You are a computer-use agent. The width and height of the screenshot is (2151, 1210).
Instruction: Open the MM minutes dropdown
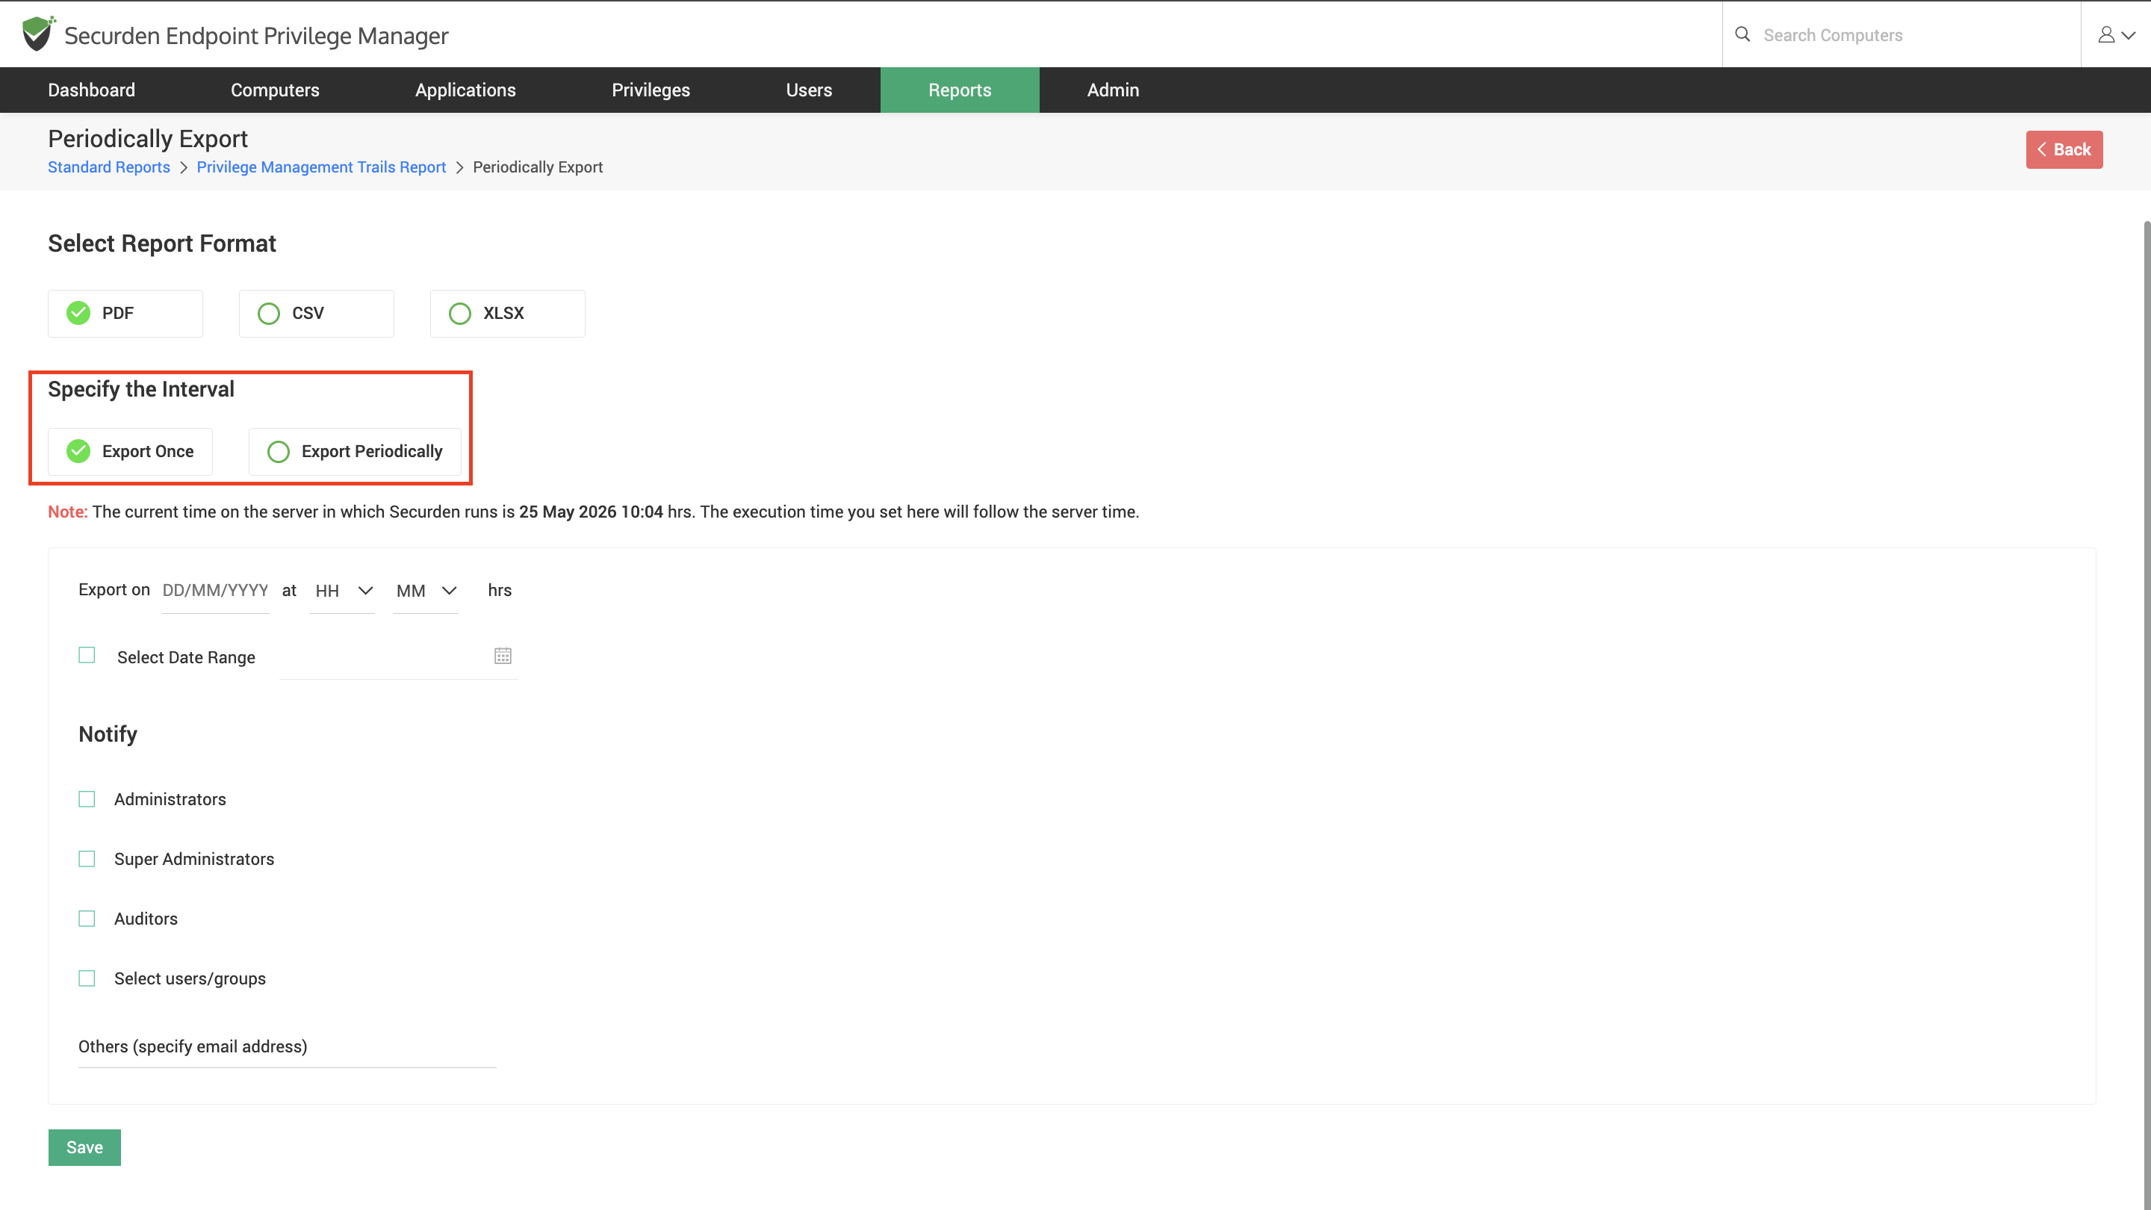pyautogui.click(x=426, y=592)
